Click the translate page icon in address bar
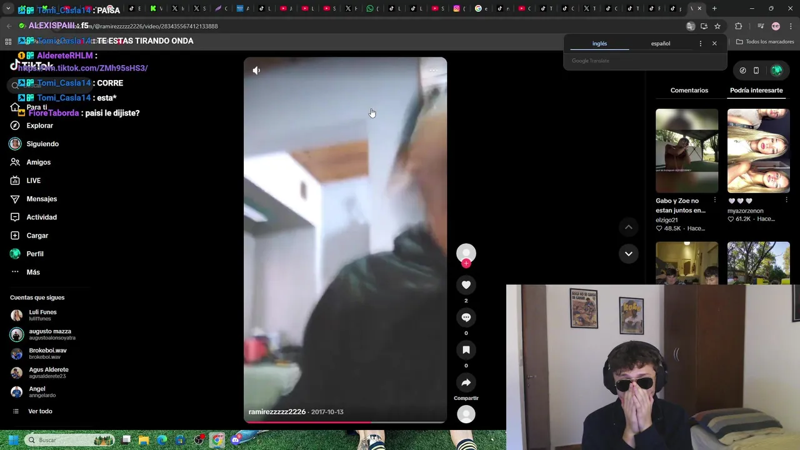Image resolution: width=800 pixels, height=450 pixels. pos(691,26)
